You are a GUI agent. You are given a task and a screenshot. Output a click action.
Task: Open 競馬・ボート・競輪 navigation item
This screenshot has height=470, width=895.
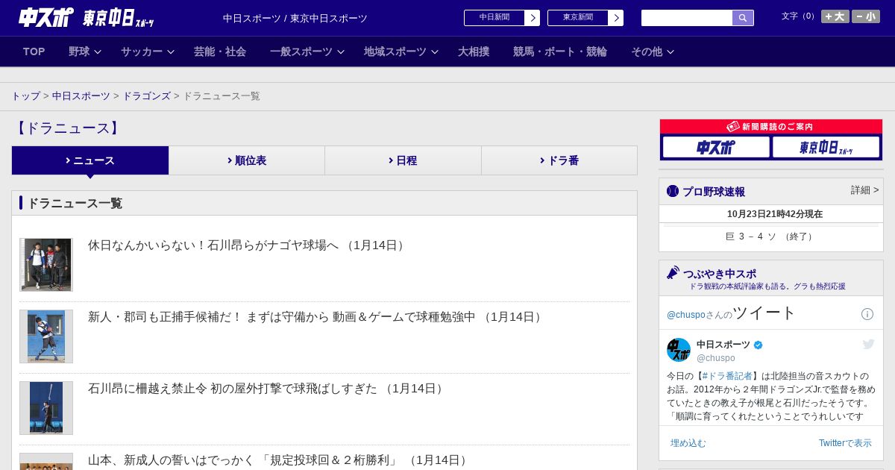point(559,51)
